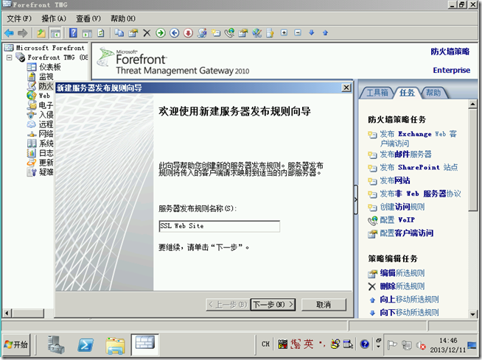Viewport: 482px width, 360px height.
Task: Click the task pane collapse handle
Action: 356,200
